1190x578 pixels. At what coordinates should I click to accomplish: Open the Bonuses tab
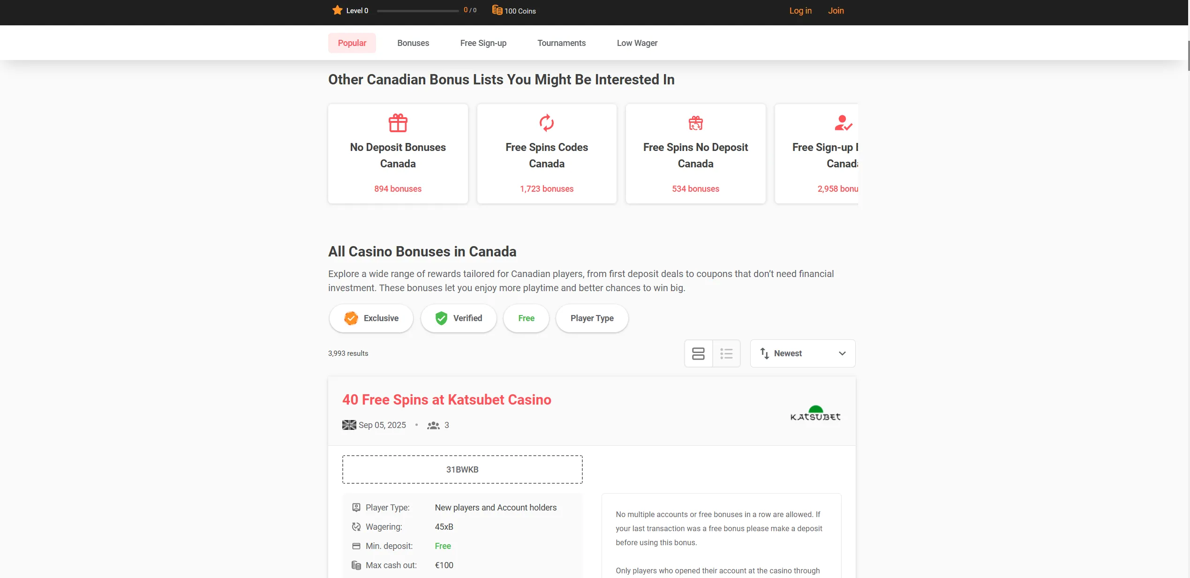(413, 43)
